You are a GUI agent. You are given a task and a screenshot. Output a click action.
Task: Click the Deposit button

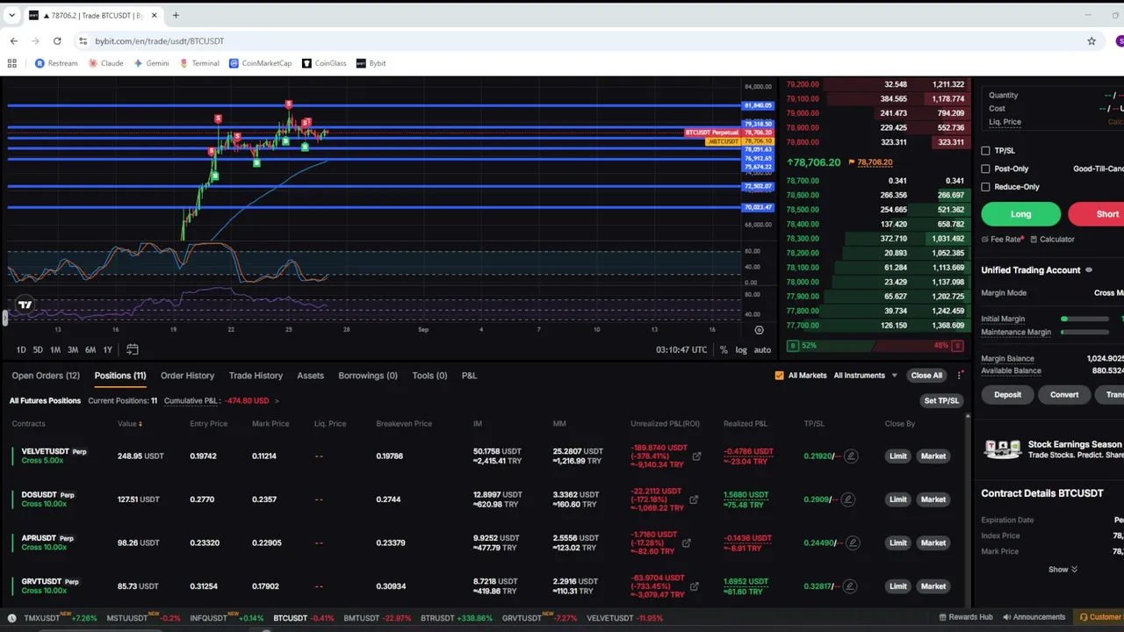(x=1007, y=395)
